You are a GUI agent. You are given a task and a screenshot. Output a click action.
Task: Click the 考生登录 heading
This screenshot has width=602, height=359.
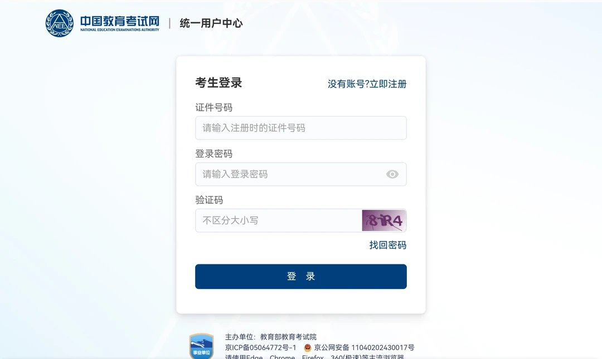(219, 83)
